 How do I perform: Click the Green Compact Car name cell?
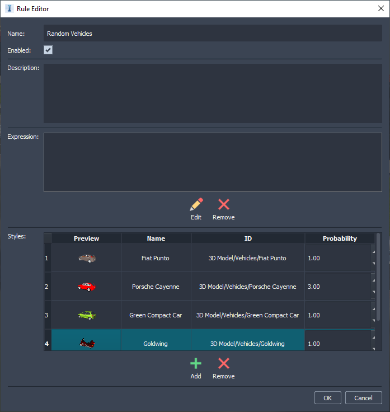point(156,315)
